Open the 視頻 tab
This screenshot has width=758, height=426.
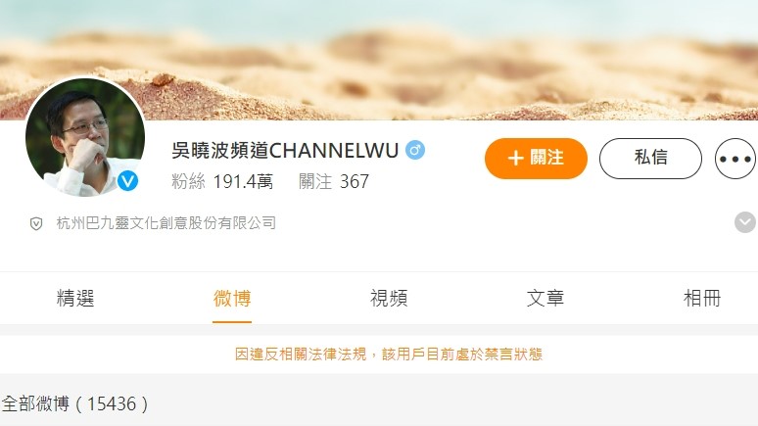[x=389, y=299]
